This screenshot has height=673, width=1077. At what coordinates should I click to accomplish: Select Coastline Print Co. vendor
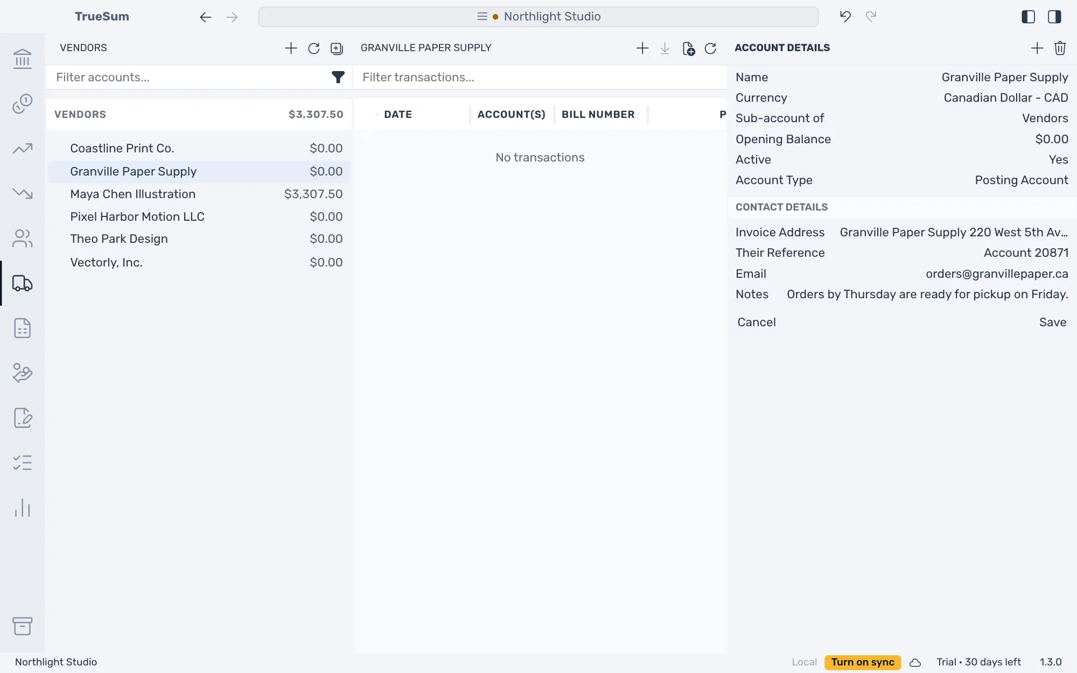(199, 148)
